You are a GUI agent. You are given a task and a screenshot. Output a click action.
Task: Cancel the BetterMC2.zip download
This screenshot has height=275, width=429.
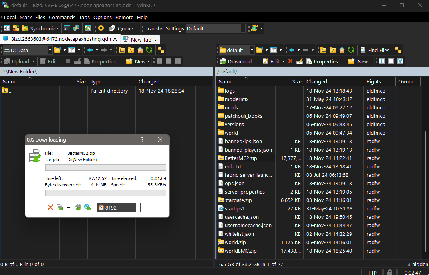tap(50, 207)
